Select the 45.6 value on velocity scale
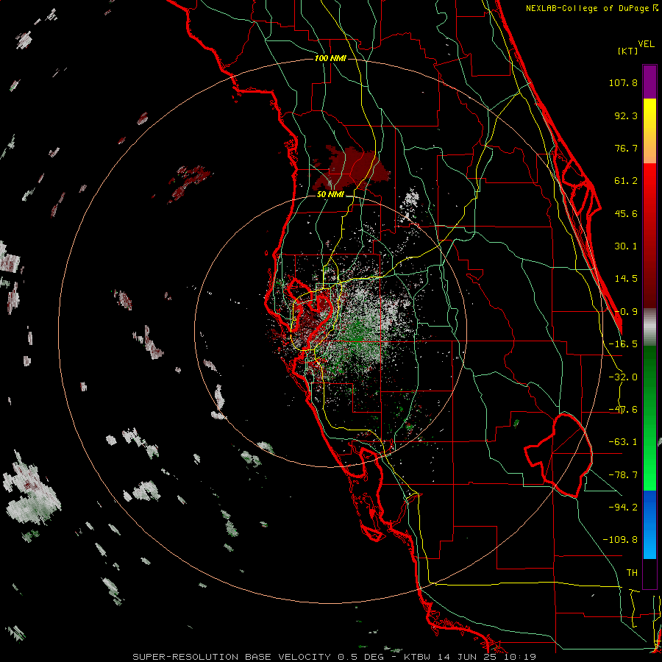 pyautogui.click(x=626, y=213)
